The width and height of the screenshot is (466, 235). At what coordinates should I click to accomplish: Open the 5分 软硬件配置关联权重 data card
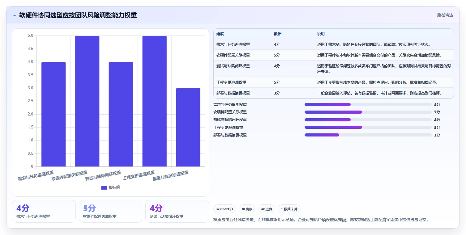point(110,211)
